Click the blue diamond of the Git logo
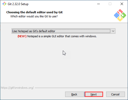The width and height of the screenshot is (128, 100). (117, 15)
